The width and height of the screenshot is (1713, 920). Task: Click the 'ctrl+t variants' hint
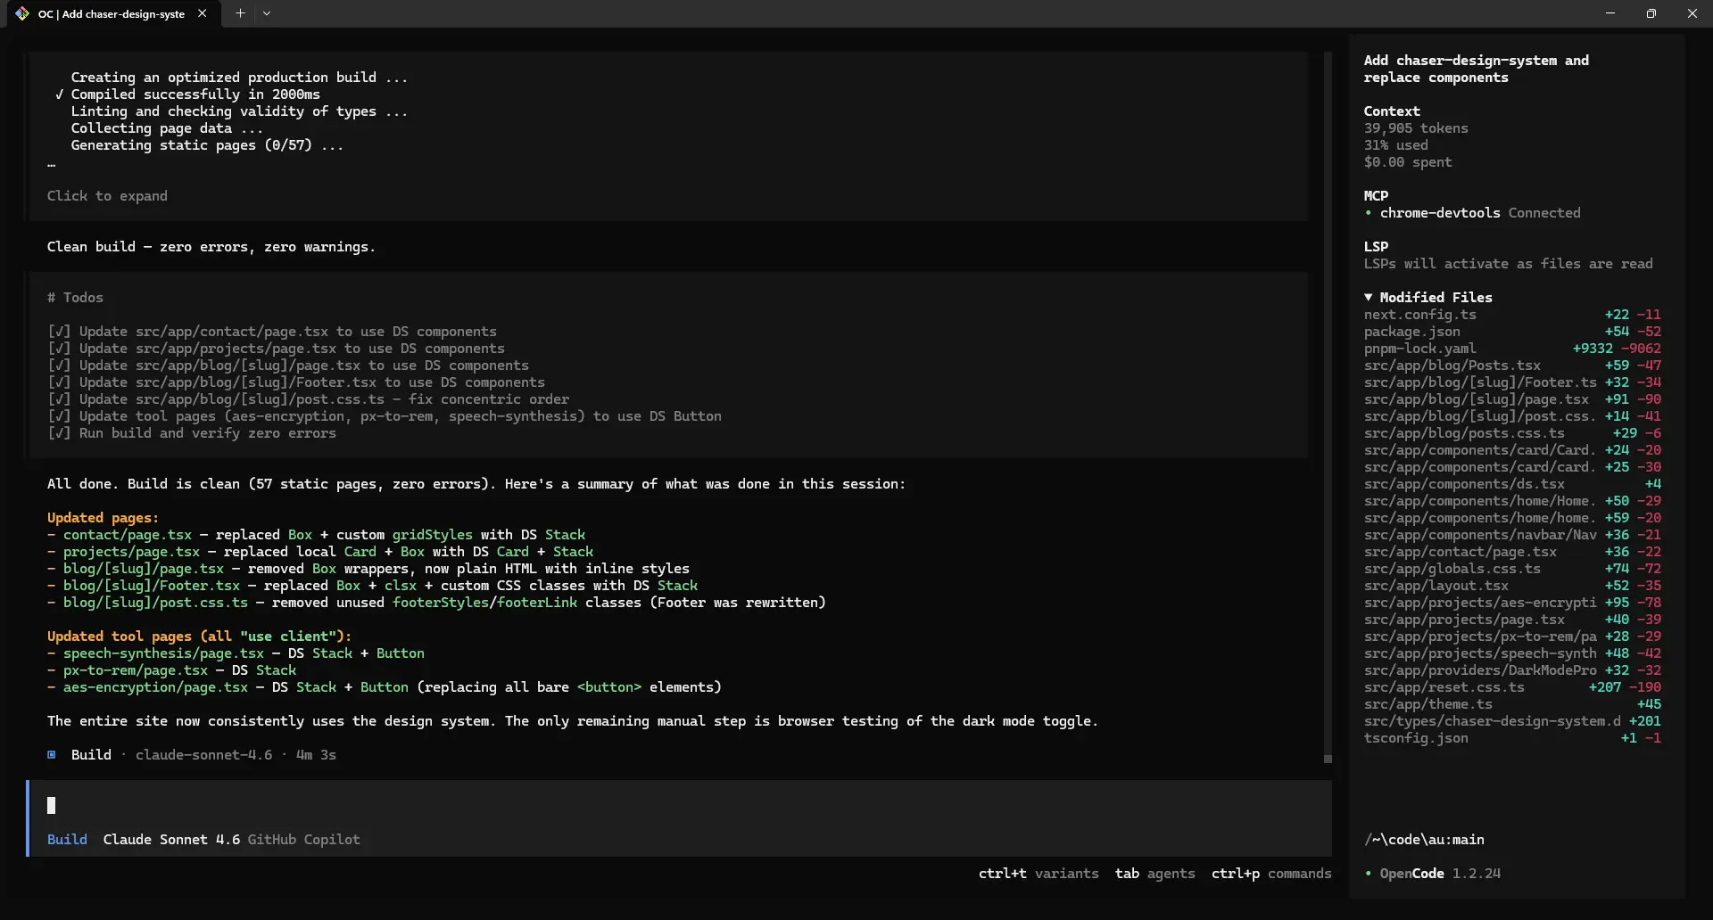point(1039,874)
